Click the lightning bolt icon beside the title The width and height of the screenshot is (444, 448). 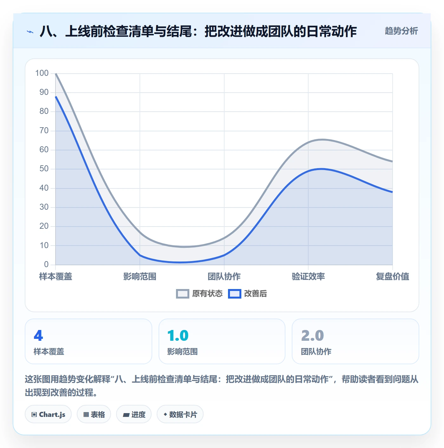pyautogui.click(x=30, y=32)
